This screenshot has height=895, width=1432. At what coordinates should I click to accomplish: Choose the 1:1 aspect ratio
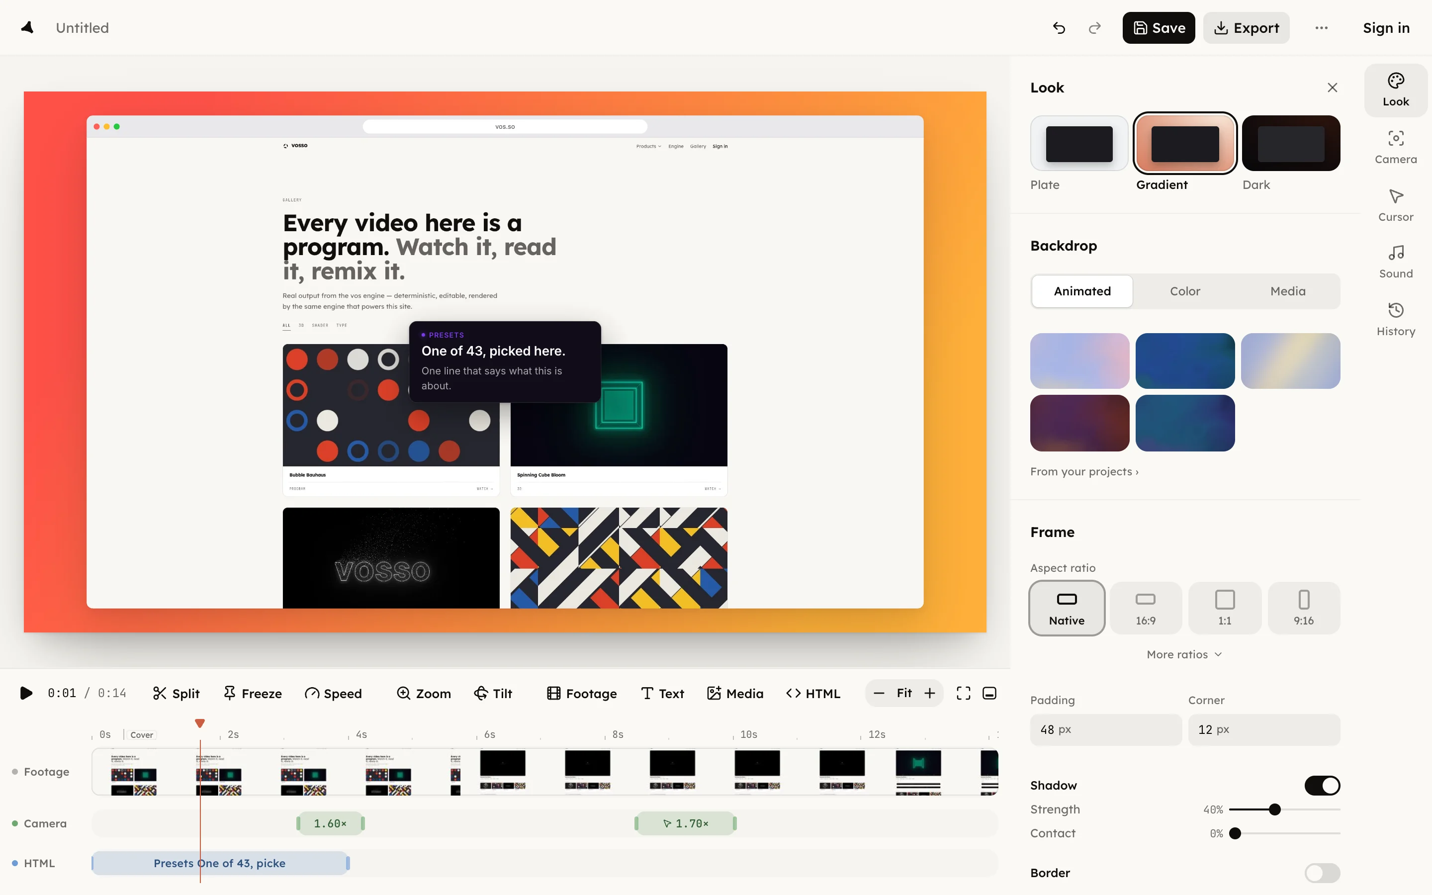coord(1225,608)
